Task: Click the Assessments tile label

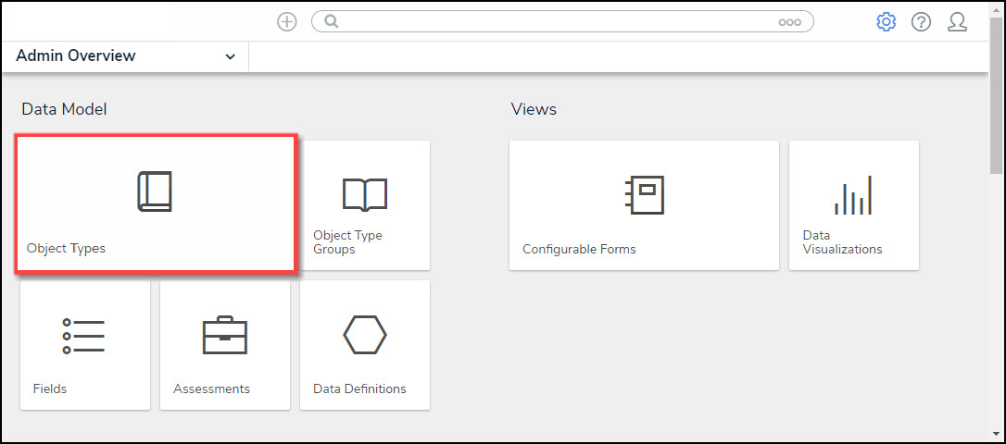Action: click(x=212, y=388)
